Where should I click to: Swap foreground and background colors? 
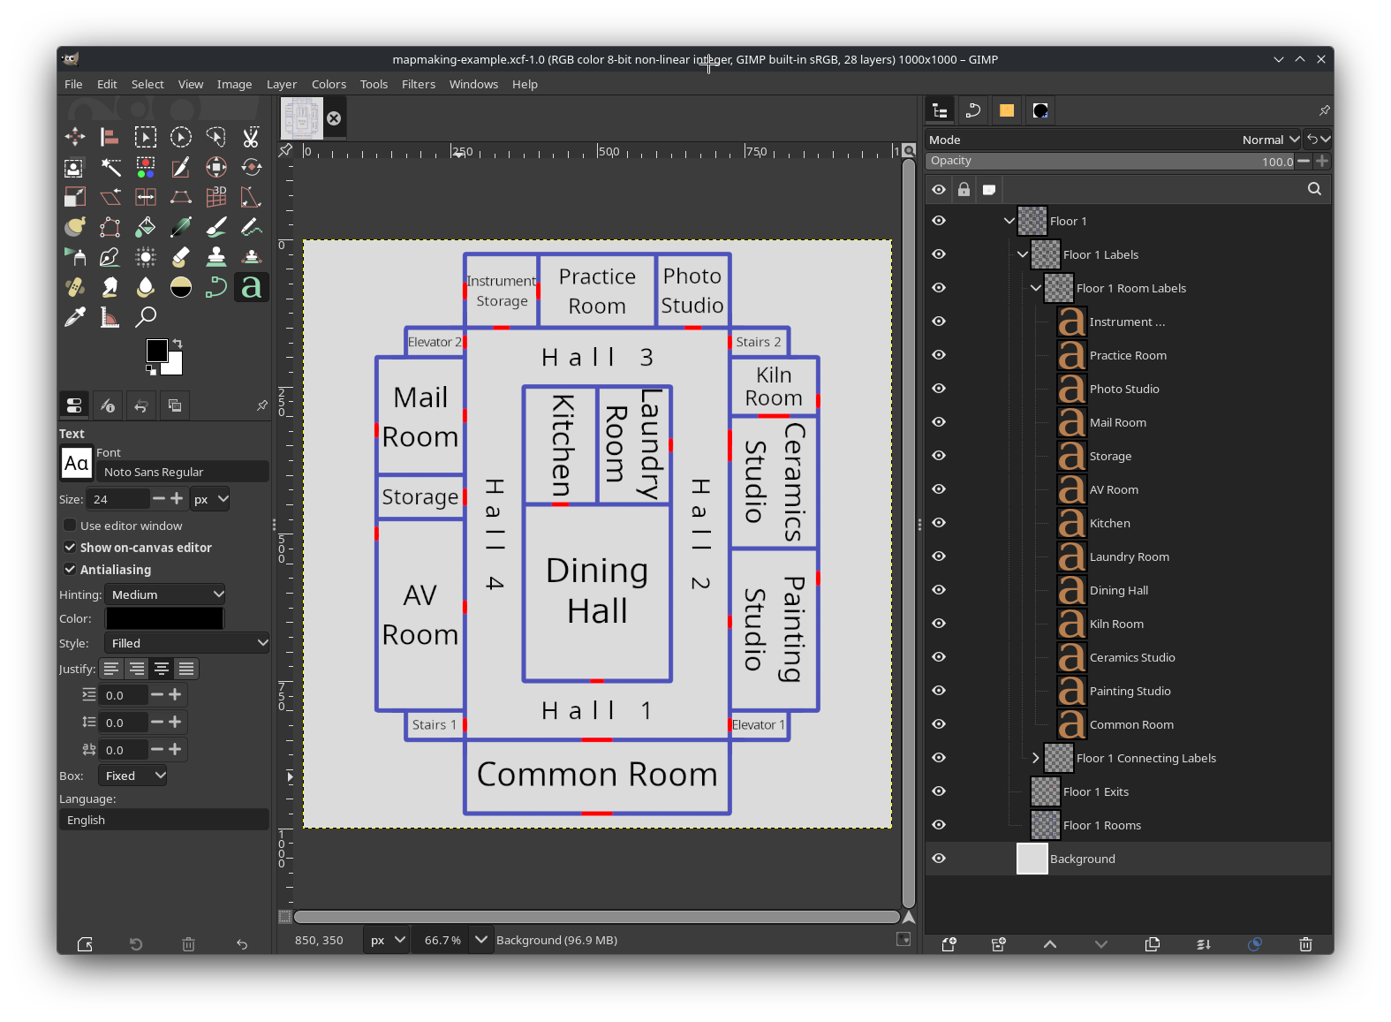click(178, 344)
